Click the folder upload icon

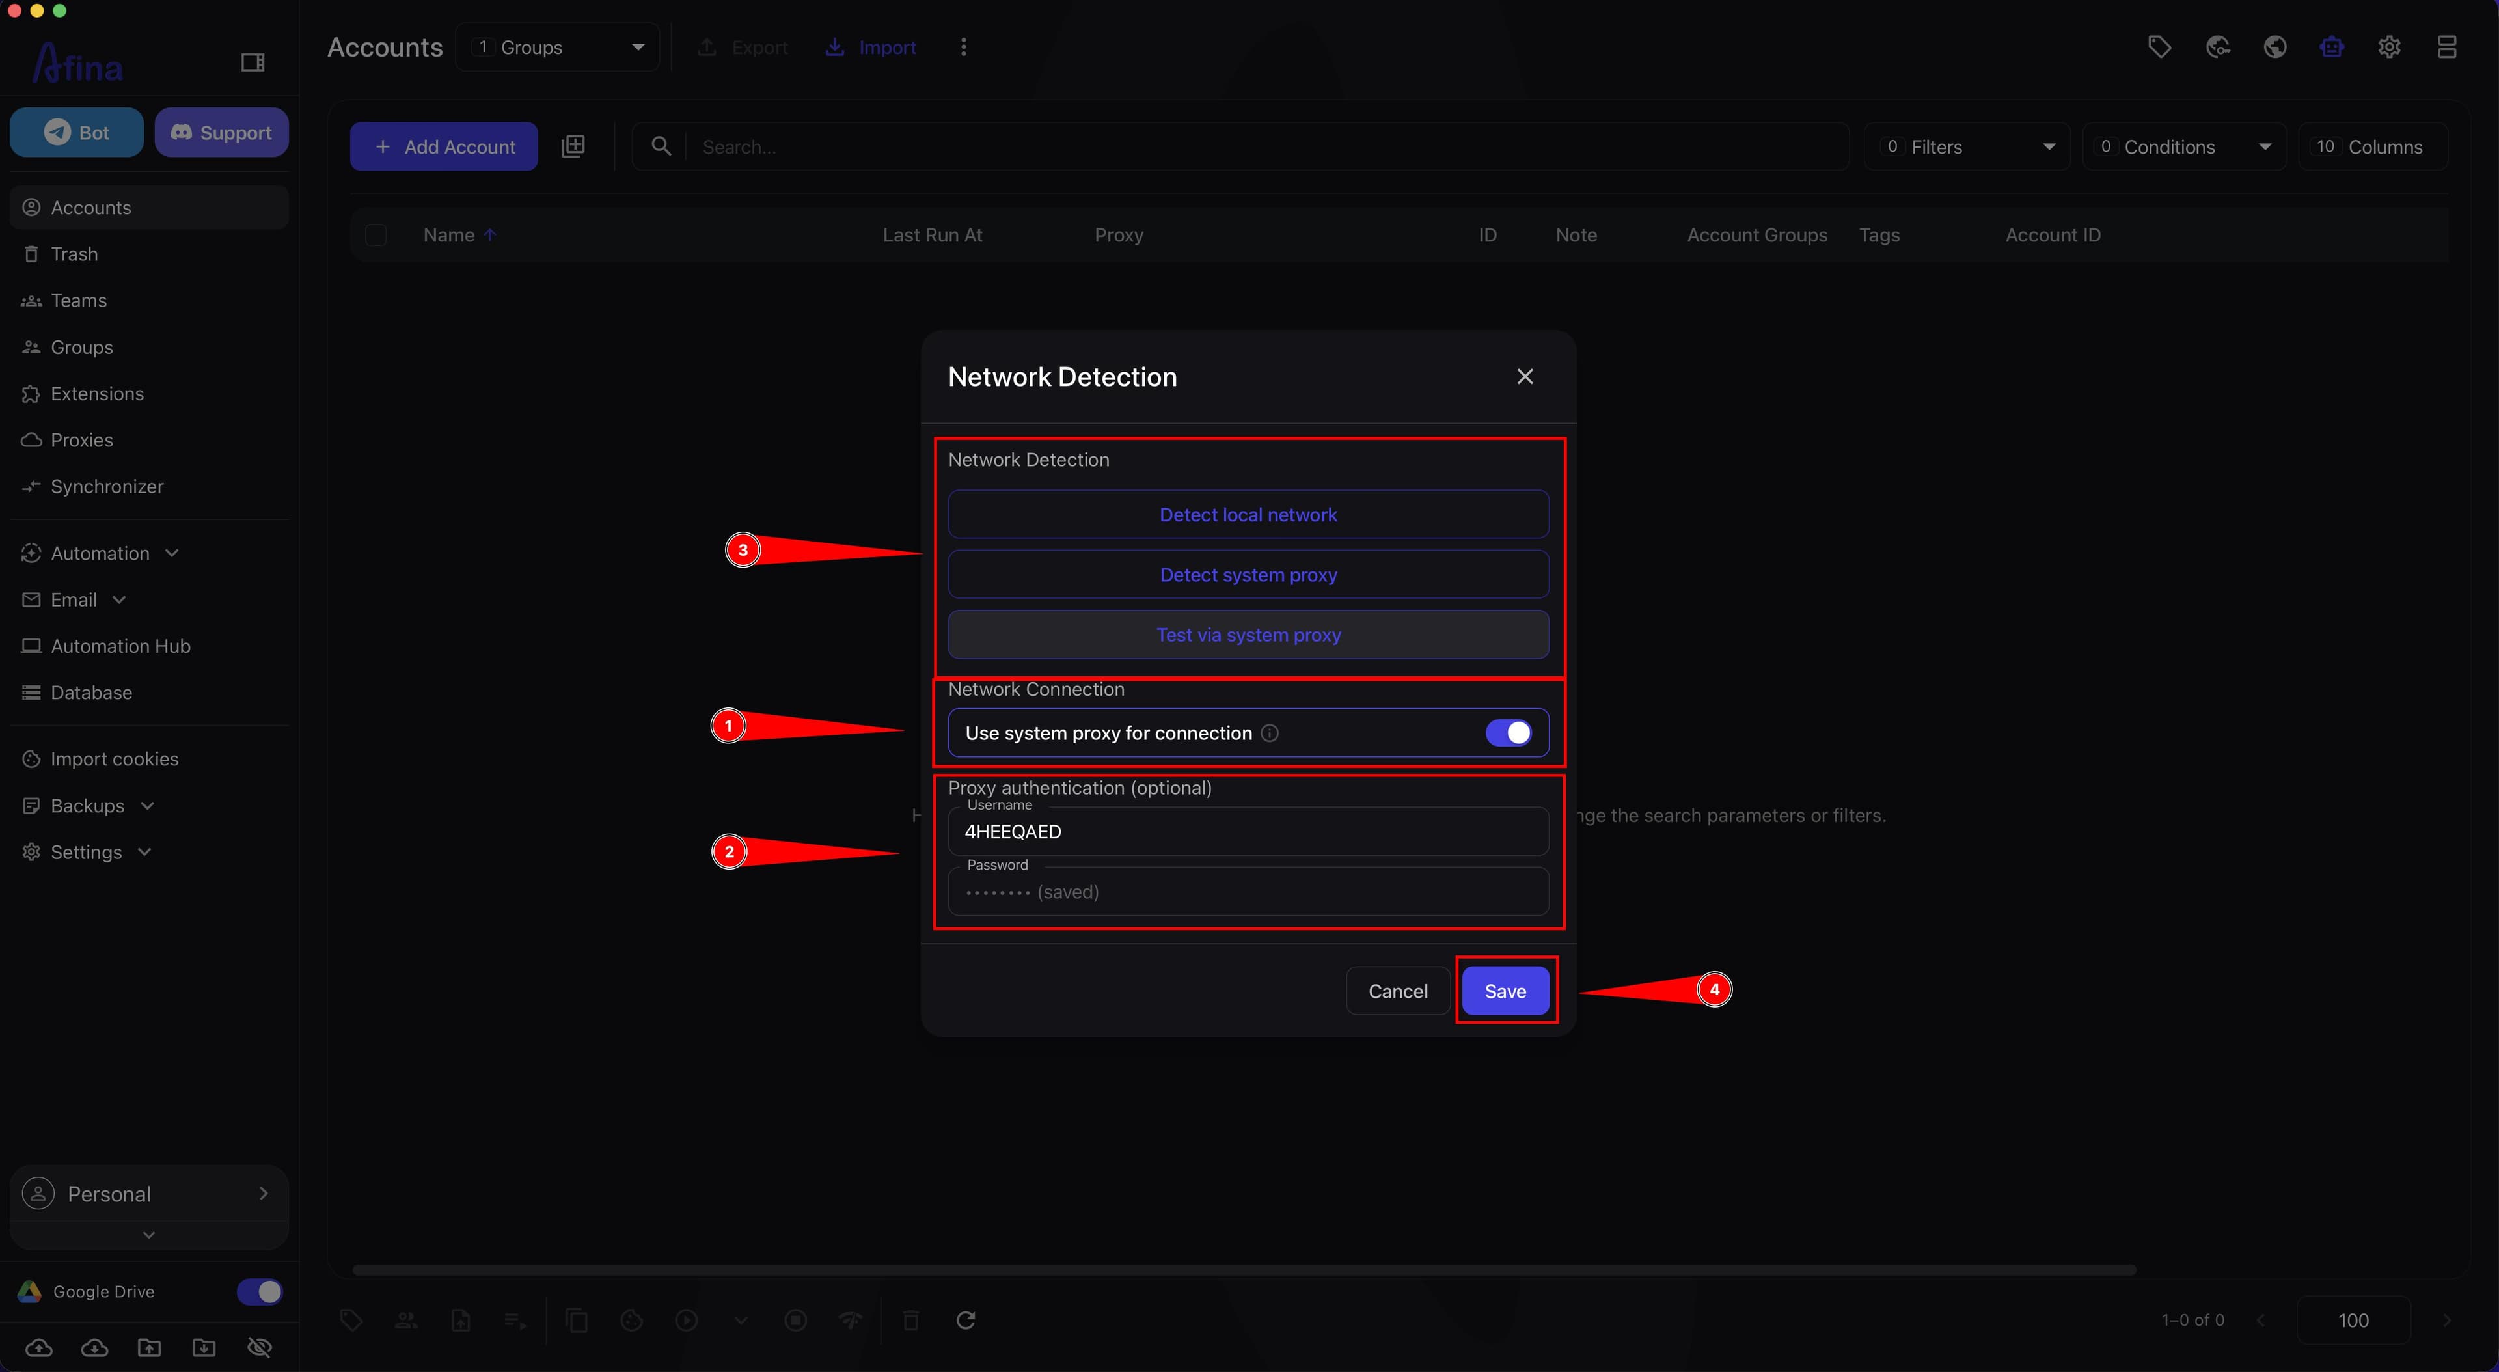(x=150, y=1347)
